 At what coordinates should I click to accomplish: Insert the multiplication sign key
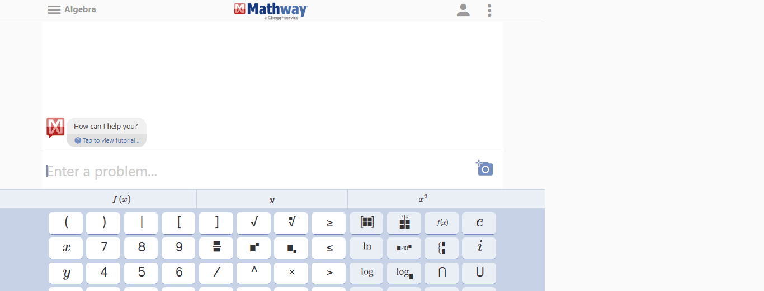291,273
